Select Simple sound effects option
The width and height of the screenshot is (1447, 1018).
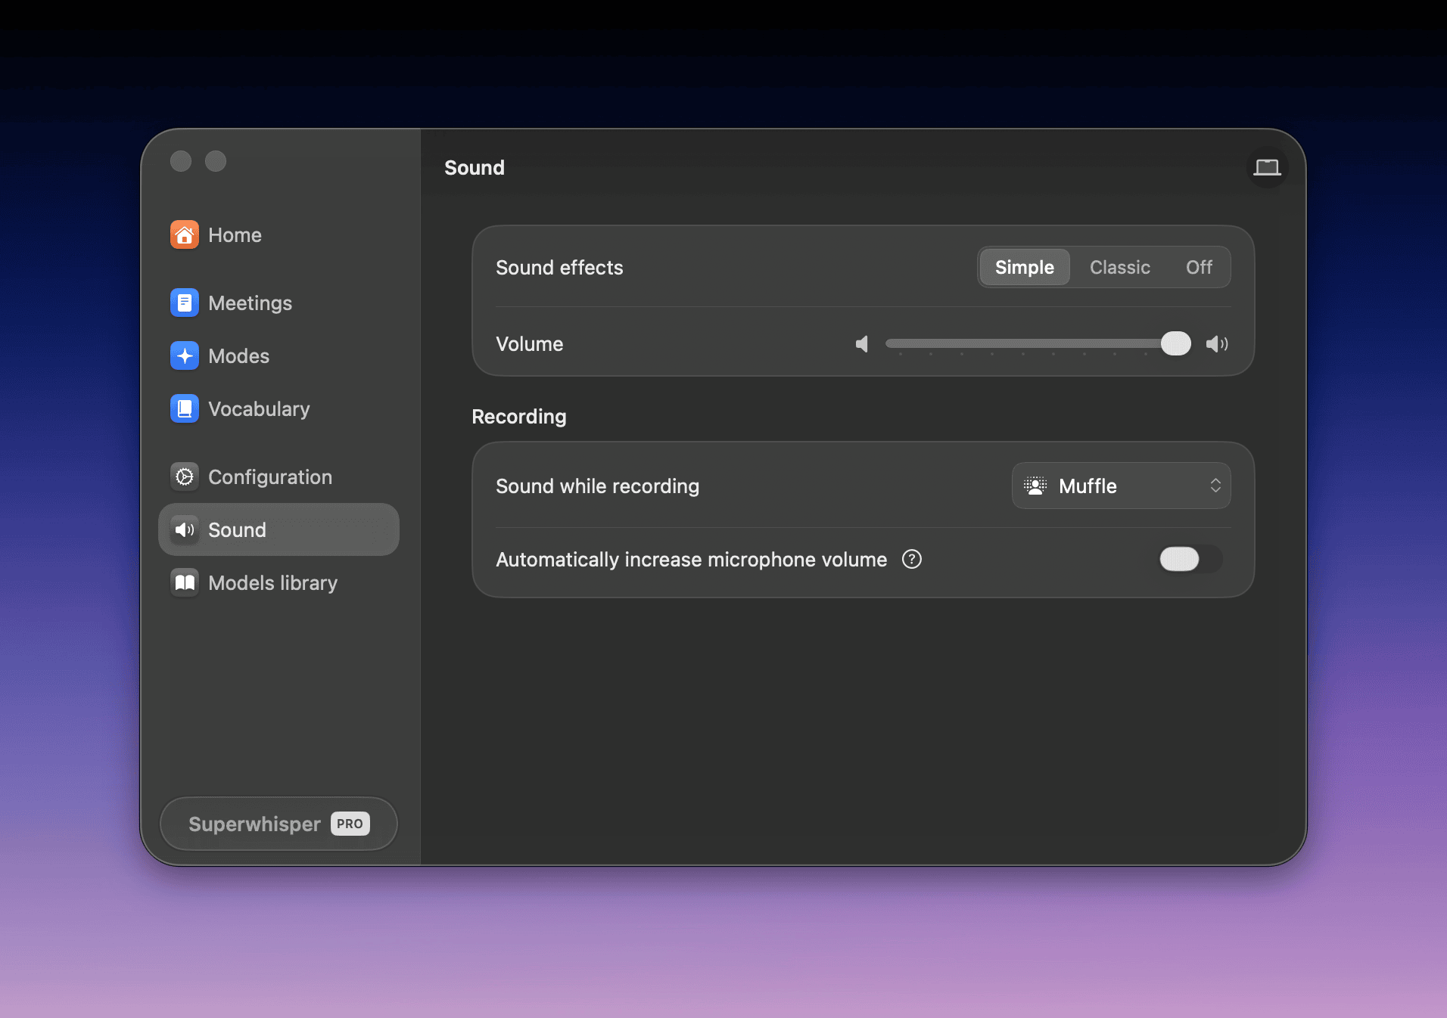coord(1025,268)
